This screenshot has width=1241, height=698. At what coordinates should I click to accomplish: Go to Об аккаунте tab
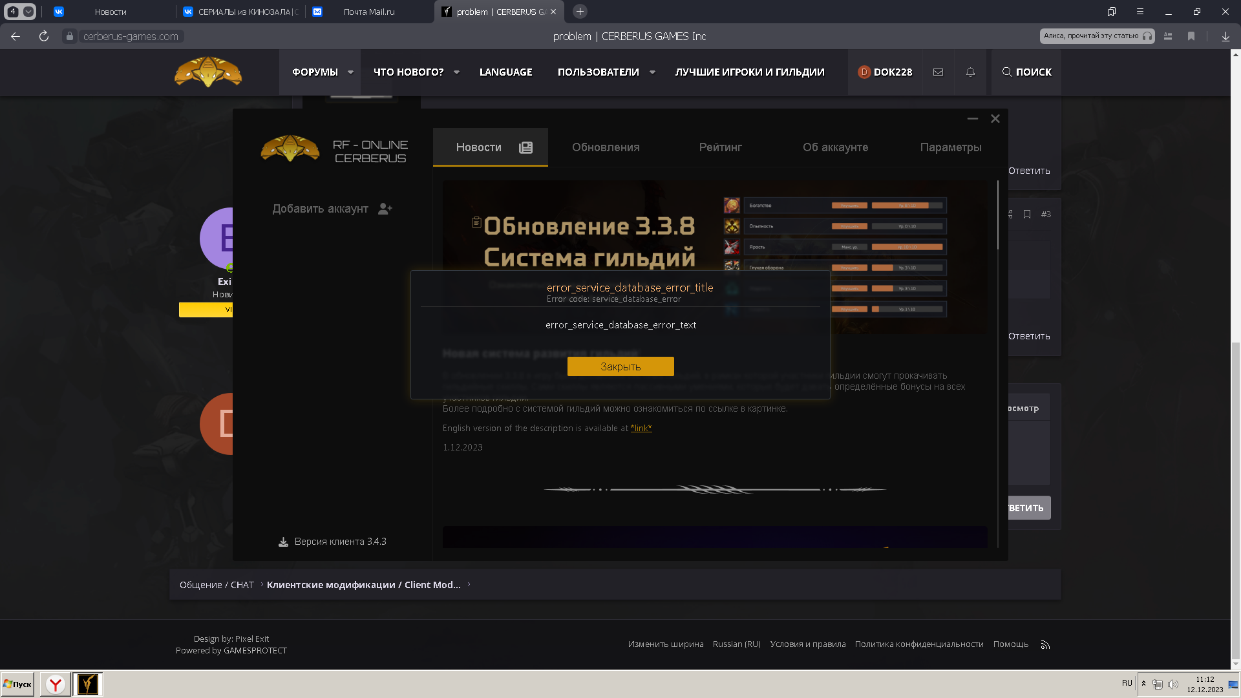835,147
